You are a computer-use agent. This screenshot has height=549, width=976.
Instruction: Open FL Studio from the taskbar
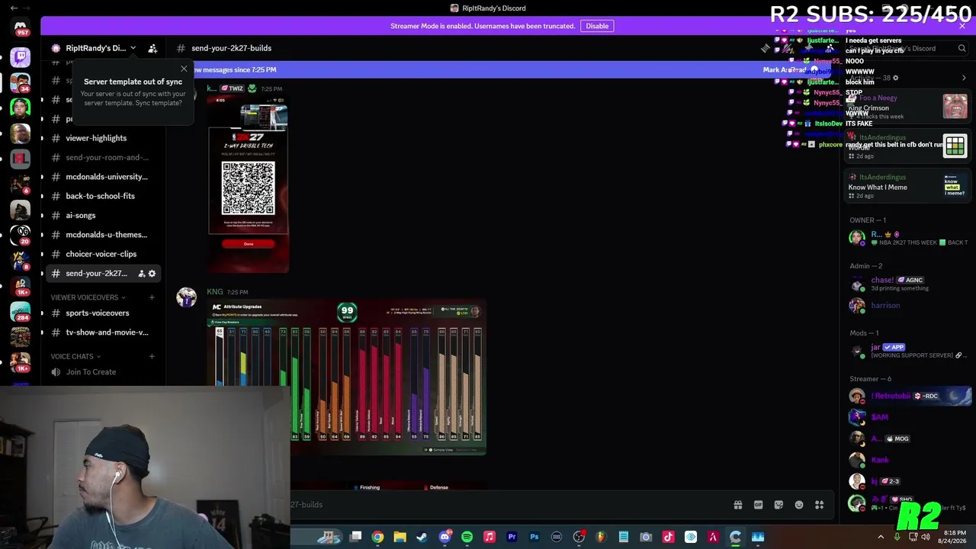click(601, 537)
